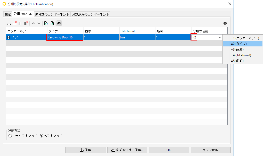Switch to the 分類のルール tab
Screen dimensions: 264x156
23,14
